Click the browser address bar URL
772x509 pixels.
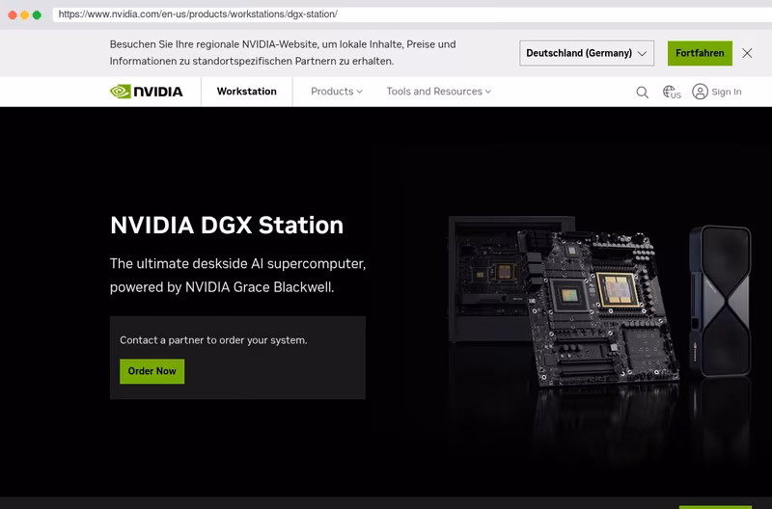click(x=198, y=14)
